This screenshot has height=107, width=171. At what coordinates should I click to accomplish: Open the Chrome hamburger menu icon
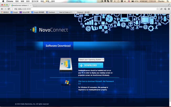pyautogui.click(x=169, y=9)
